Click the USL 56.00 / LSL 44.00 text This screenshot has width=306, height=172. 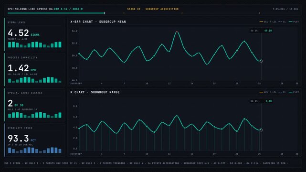pos(22,75)
